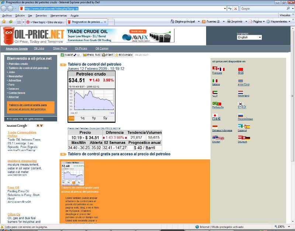Open the Favoritos menu
Viewport: 295px width, 231px height.
[x=41, y=15]
